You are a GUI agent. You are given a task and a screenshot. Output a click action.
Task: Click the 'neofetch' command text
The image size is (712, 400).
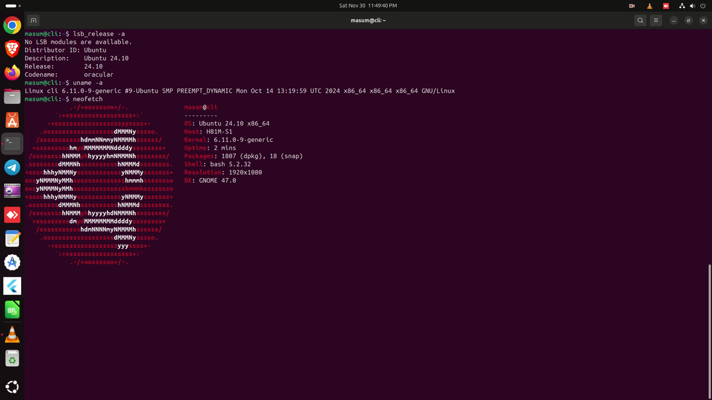coord(88,99)
